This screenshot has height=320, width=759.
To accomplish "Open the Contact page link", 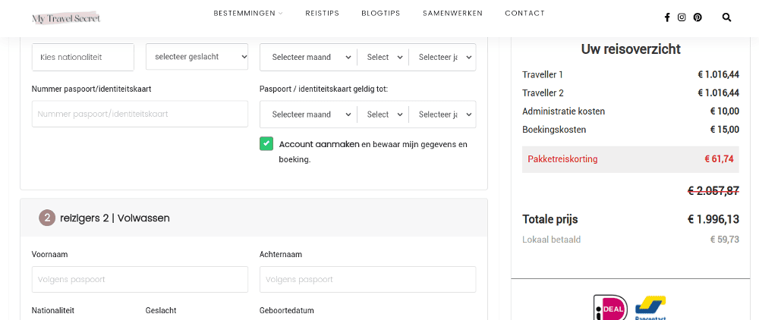I will tap(524, 14).
